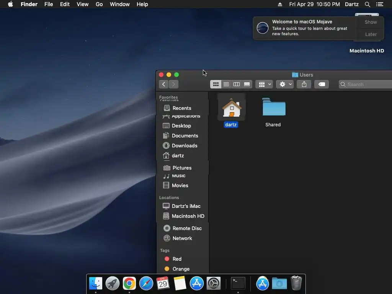
Task: Open the Go menu
Action: coord(99,4)
